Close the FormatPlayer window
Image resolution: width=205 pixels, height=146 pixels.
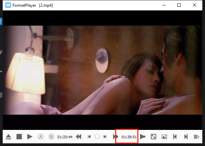click(x=195, y=5)
